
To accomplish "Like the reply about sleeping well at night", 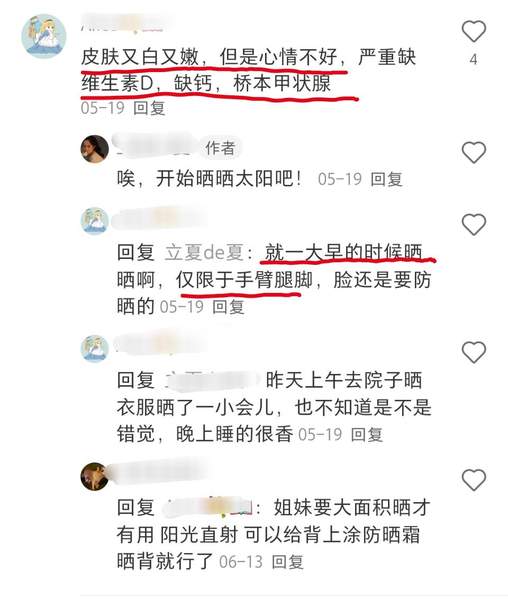I will pyautogui.click(x=474, y=352).
